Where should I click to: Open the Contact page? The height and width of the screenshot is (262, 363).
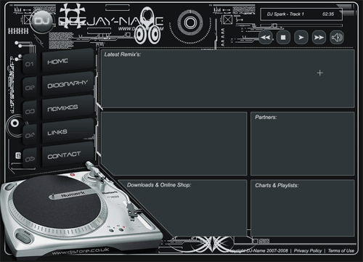click(68, 155)
